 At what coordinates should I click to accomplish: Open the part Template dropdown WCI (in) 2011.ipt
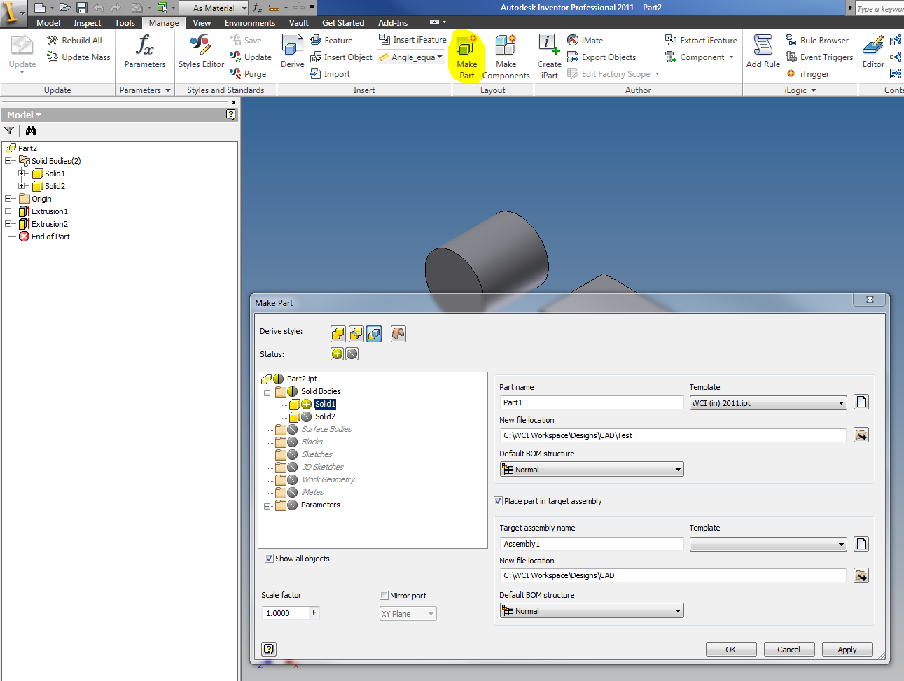click(768, 403)
